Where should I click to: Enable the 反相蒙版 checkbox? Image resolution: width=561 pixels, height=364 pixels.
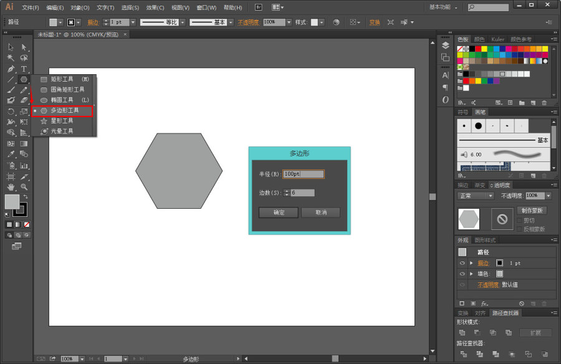tap(519, 229)
